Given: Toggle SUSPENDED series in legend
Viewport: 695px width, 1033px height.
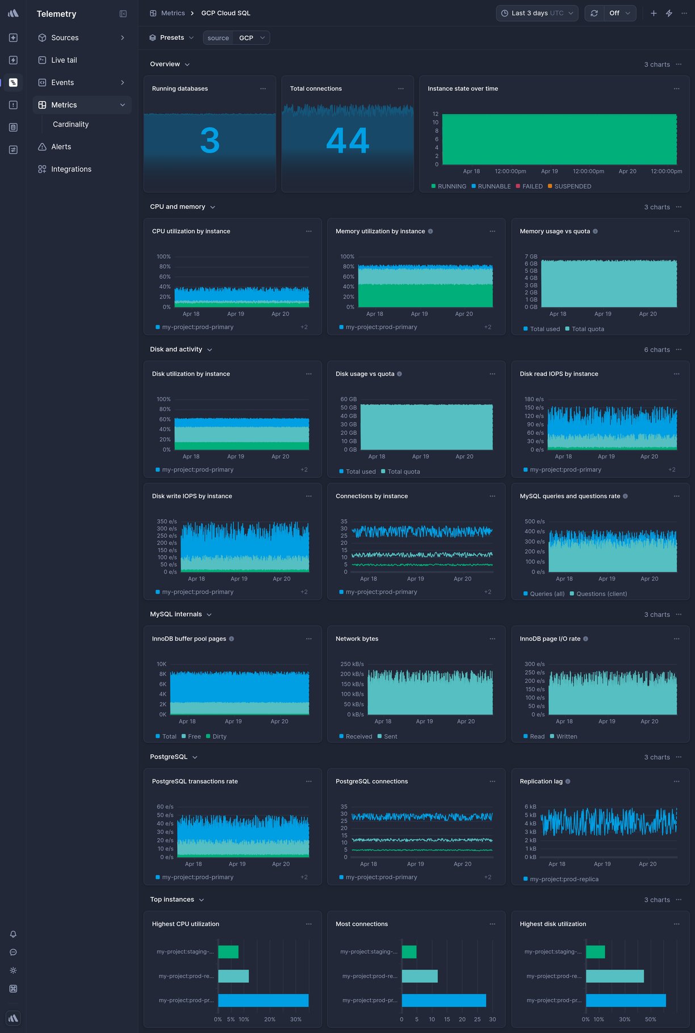Looking at the screenshot, I should [x=570, y=186].
